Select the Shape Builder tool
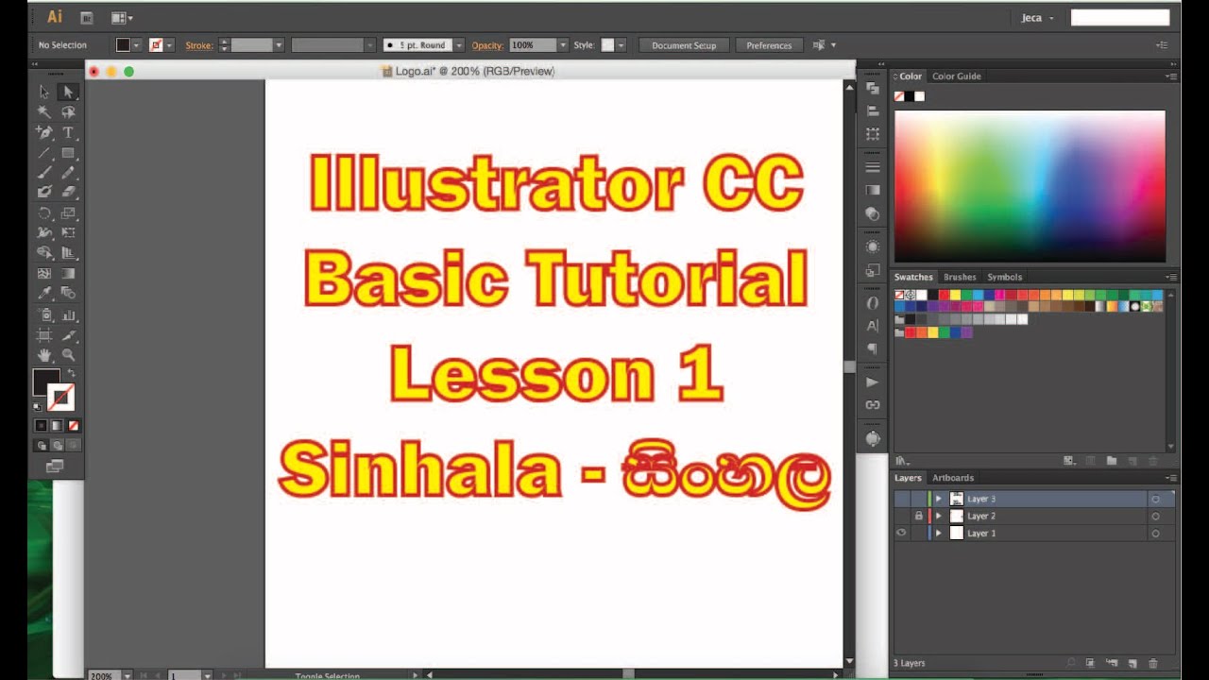 pos(43,253)
